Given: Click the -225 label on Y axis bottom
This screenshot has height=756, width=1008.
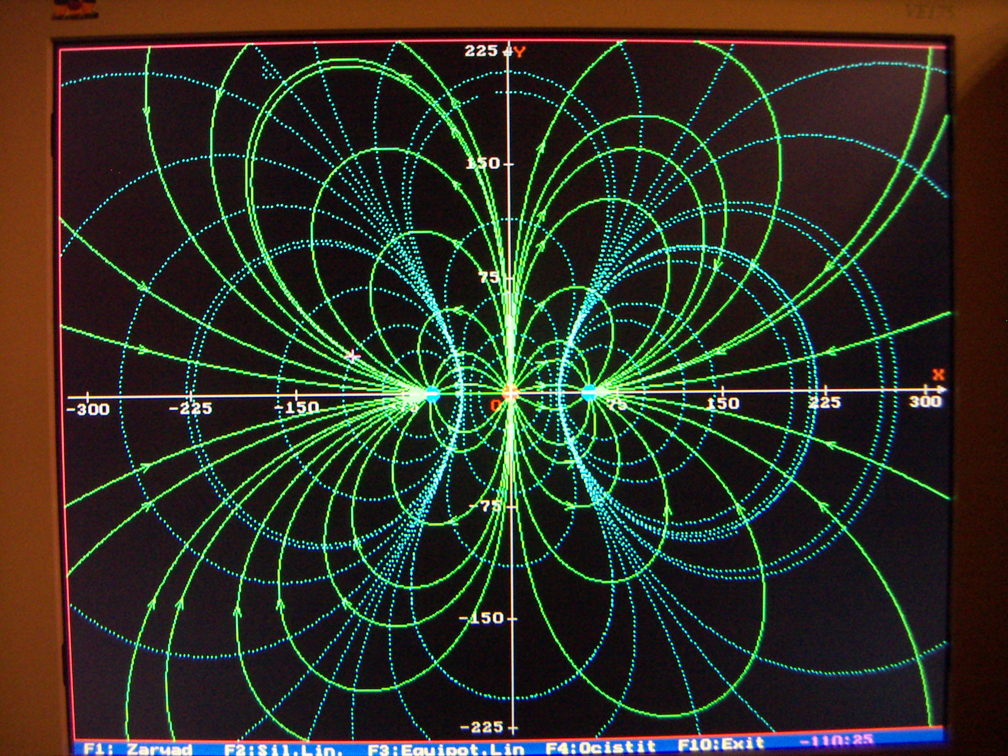Looking at the screenshot, I should pos(482,727).
